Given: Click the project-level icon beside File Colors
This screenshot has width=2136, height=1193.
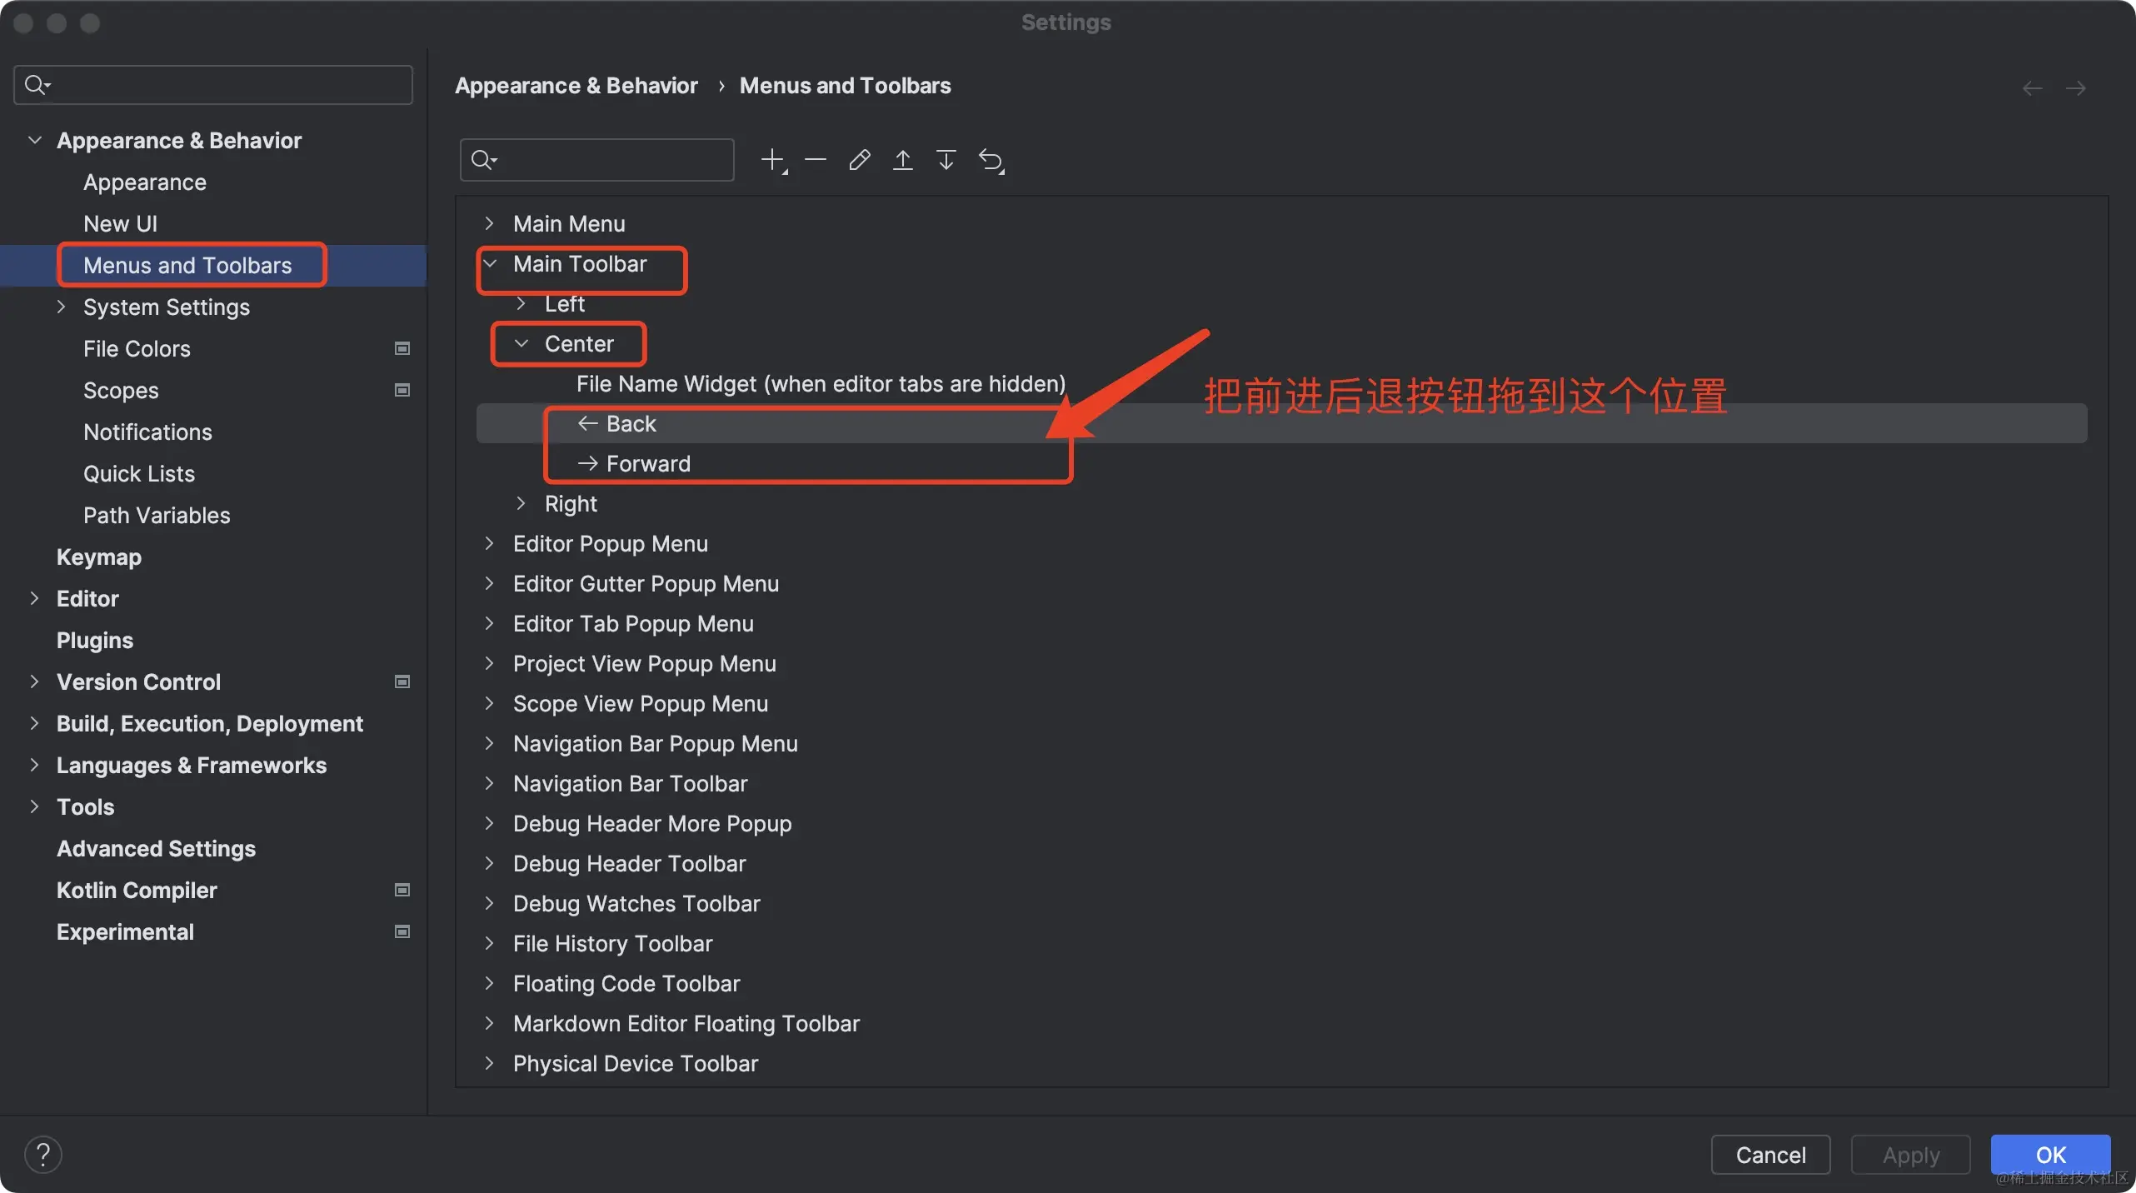Looking at the screenshot, I should 402,348.
